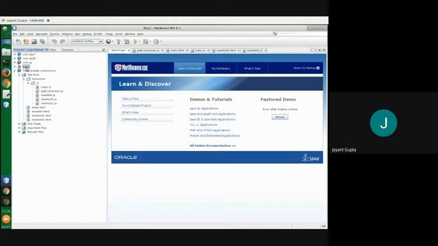The width and height of the screenshot is (438, 246).
Task: Click the search magnifier icon
Action: click(x=275, y=33)
